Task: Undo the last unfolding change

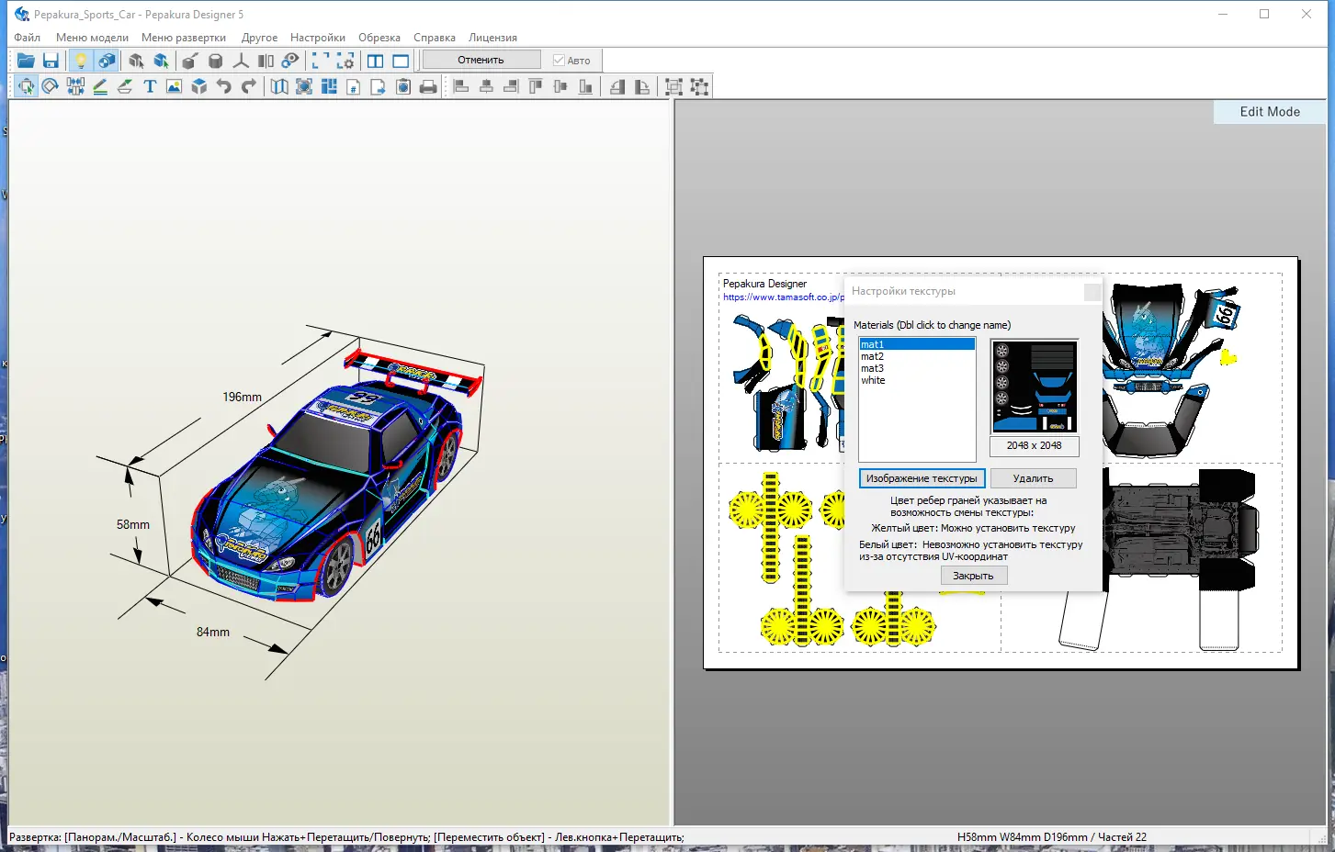Action: [x=223, y=86]
